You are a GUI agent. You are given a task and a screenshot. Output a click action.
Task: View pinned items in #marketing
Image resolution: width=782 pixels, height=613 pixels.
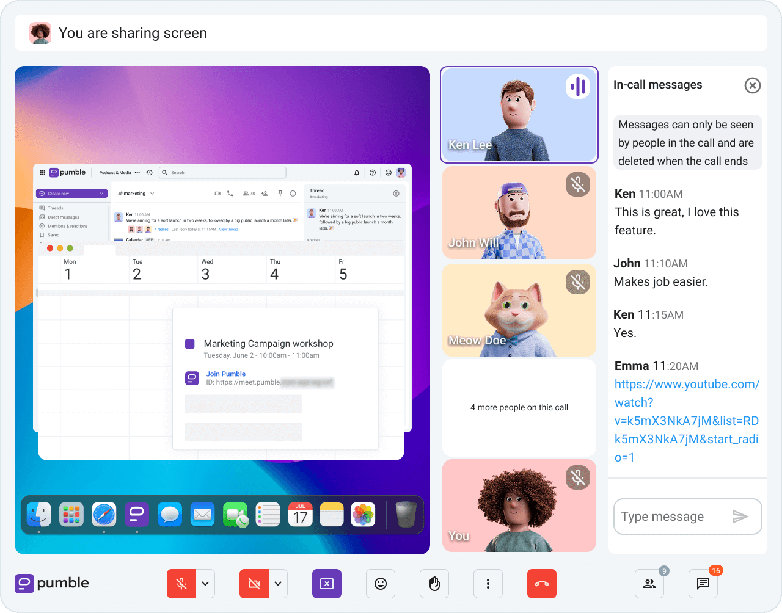pyautogui.click(x=280, y=194)
